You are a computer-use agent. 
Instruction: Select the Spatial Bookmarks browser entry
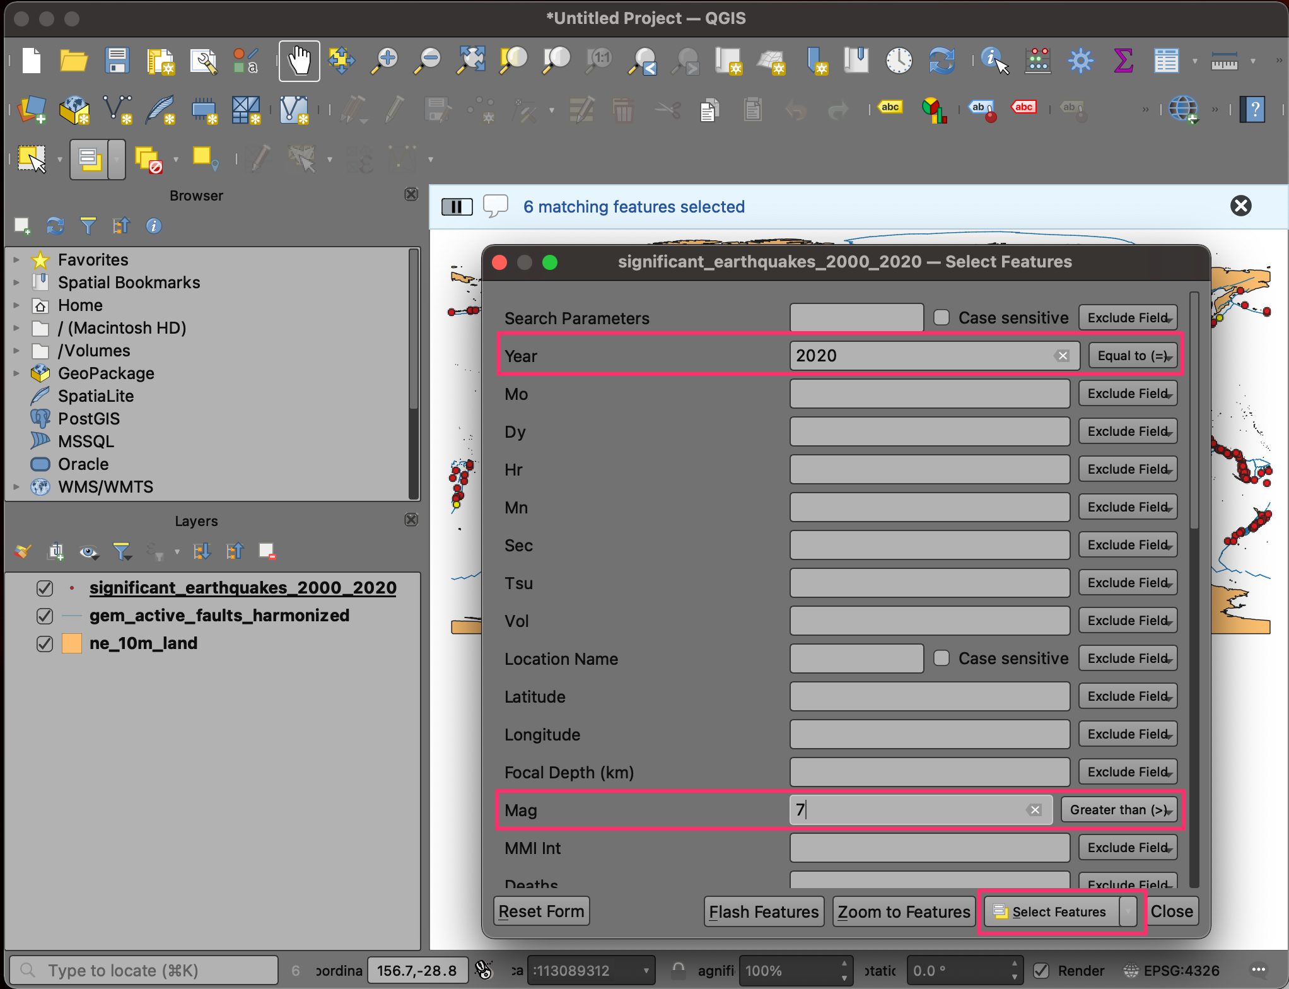click(x=129, y=283)
